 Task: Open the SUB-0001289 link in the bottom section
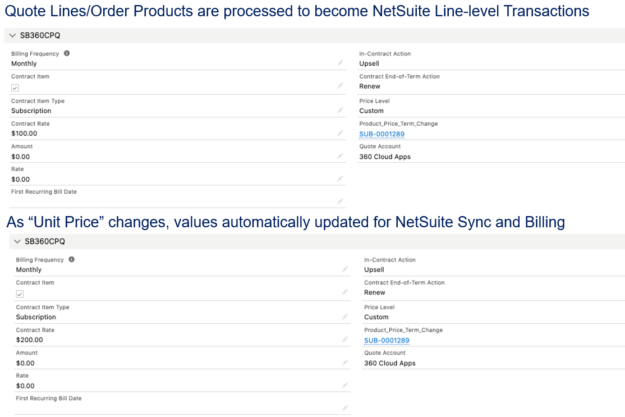[387, 341]
